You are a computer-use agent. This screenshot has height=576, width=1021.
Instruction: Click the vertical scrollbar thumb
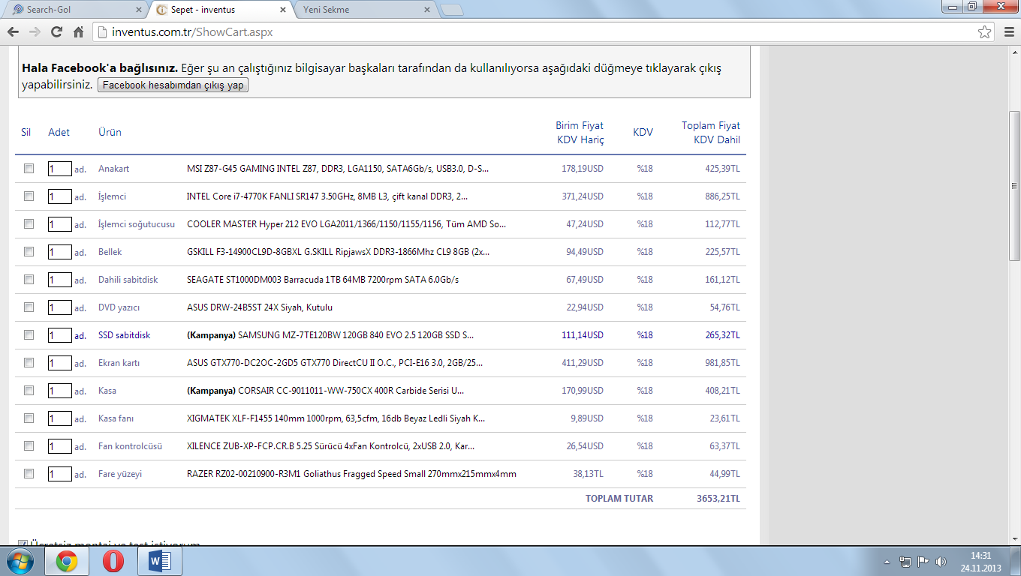point(1014,185)
